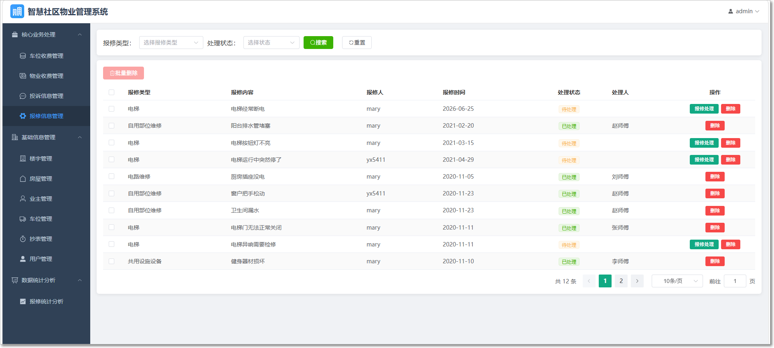Click the timer icon beside 抄表管理
The image size is (774, 348).
click(23, 239)
